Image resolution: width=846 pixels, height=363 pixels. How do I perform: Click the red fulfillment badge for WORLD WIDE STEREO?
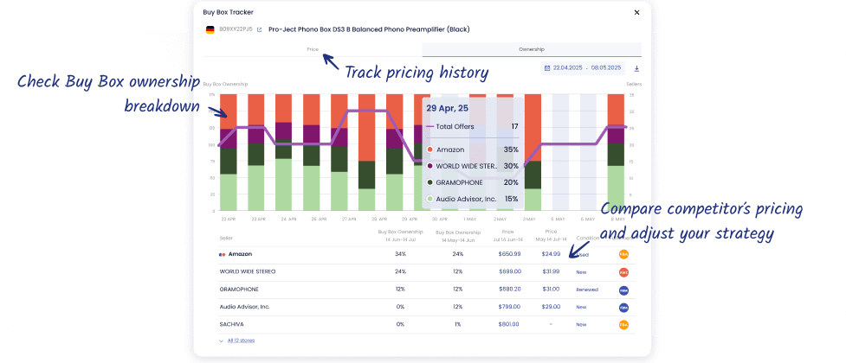click(x=623, y=271)
